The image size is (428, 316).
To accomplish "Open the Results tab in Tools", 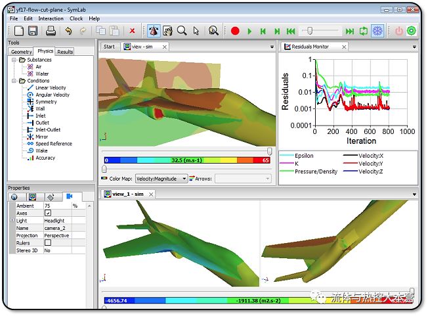I will click(x=65, y=51).
